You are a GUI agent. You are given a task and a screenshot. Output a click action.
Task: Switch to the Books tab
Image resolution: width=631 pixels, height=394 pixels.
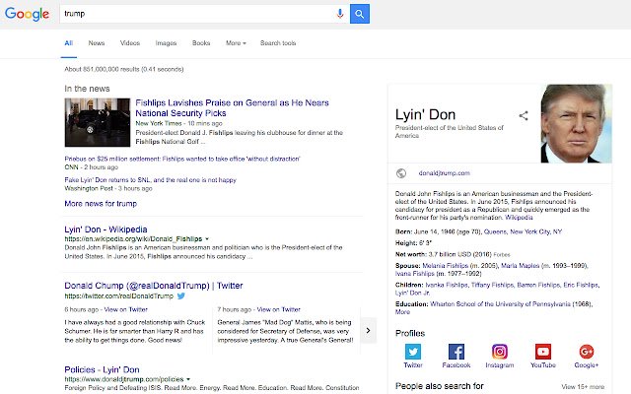pos(201,43)
